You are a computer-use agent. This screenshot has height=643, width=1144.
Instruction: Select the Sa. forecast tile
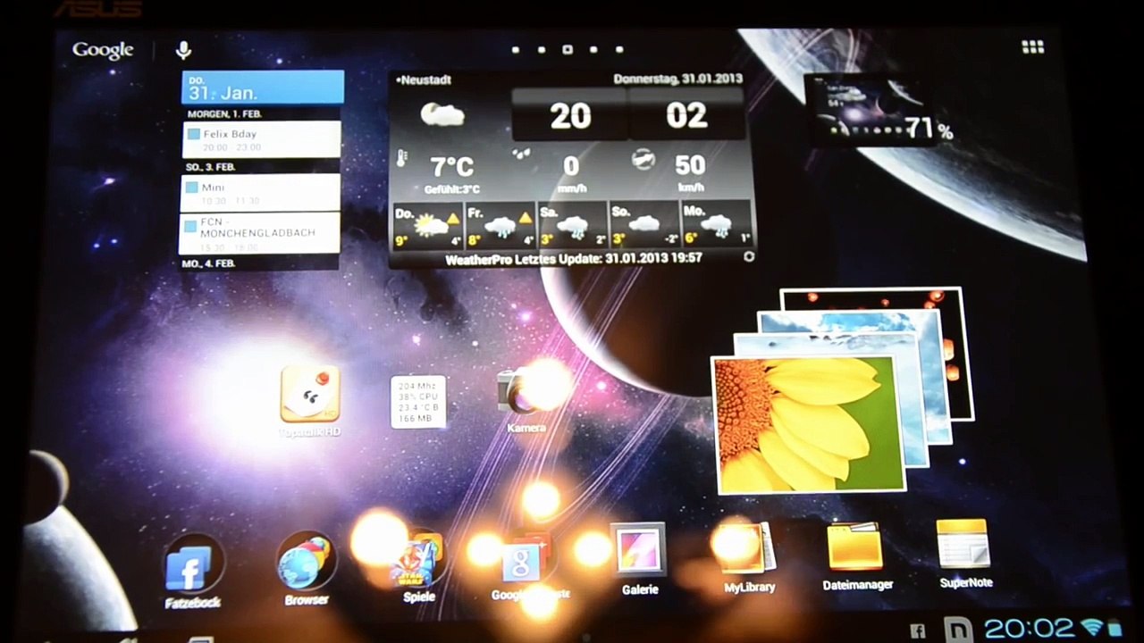(x=572, y=224)
